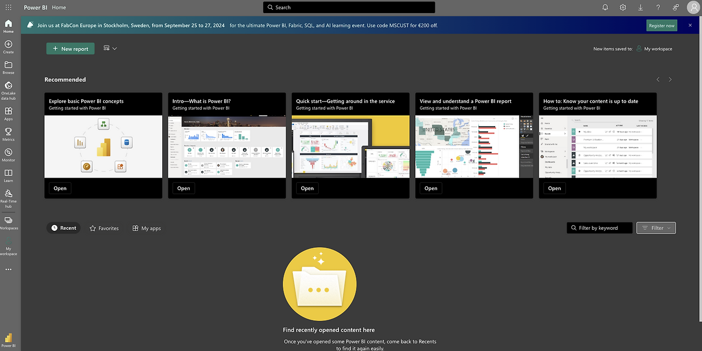702x351 pixels.
Task: Open the layout view switcher dropdown
Action: [110, 48]
